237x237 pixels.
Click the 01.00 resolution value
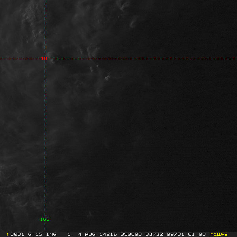(x=197, y=234)
